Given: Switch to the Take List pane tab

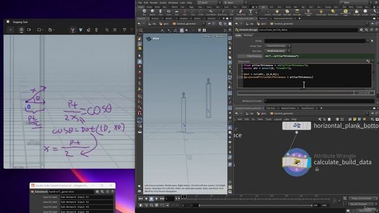Looking at the screenshot, I should (x=263, y=18).
